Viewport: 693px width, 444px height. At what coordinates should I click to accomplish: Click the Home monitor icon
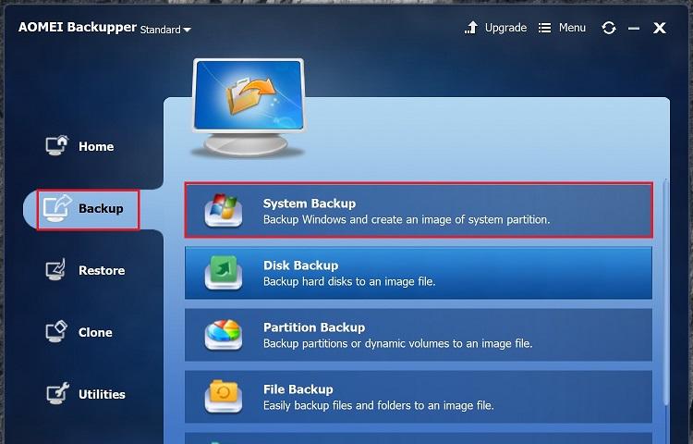coord(57,145)
